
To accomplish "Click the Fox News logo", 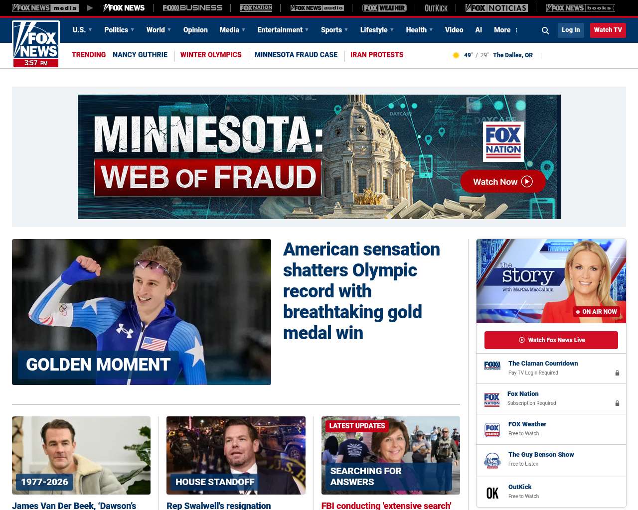I will pos(36,44).
